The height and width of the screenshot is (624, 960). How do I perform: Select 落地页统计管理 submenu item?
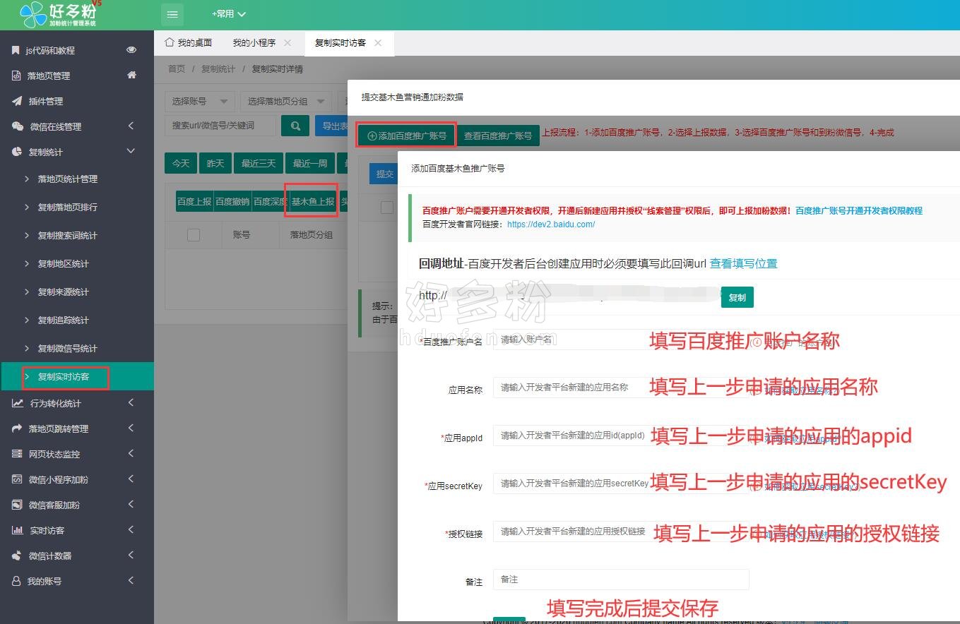[68, 179]
